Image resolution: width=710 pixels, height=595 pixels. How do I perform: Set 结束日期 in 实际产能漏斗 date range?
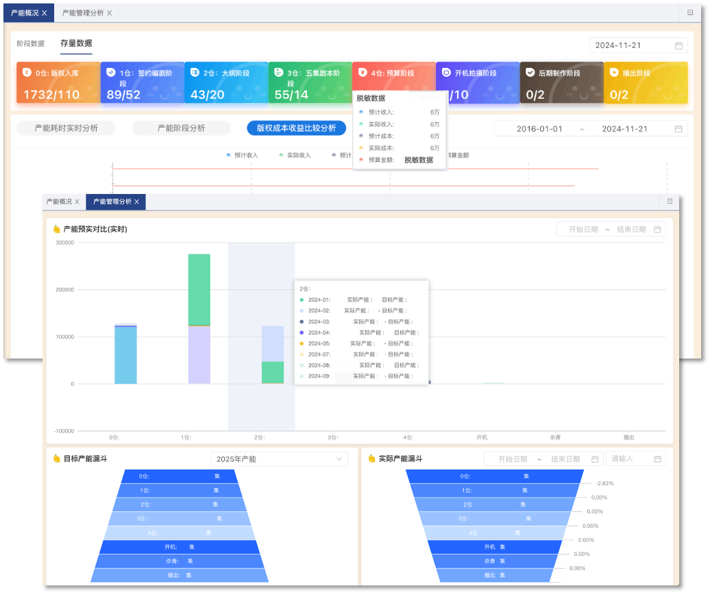click(x=565, y=459)
